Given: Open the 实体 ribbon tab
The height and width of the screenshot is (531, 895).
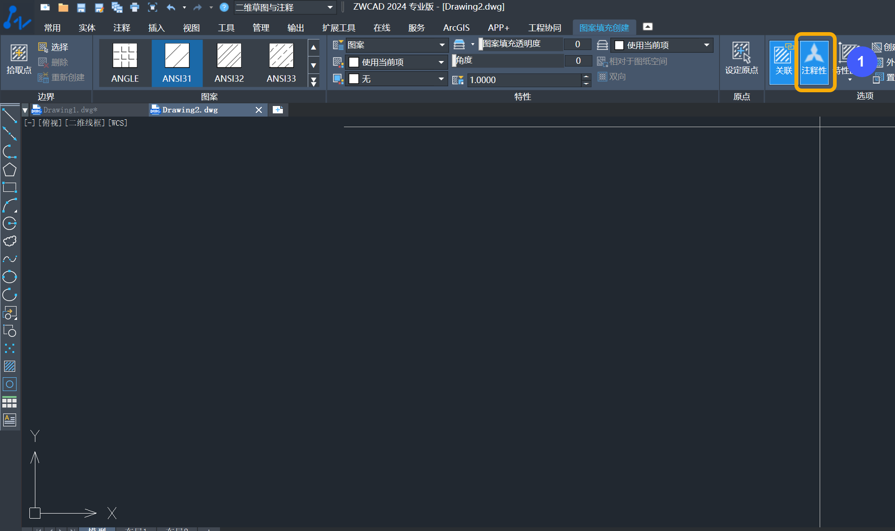Looking at the screenshot, I should point(87,28).
